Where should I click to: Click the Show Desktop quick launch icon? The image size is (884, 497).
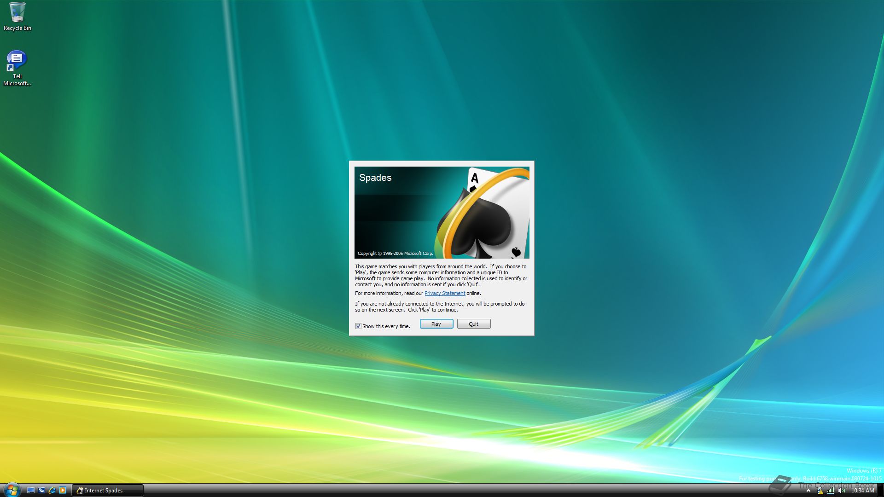tap(31, 491)
